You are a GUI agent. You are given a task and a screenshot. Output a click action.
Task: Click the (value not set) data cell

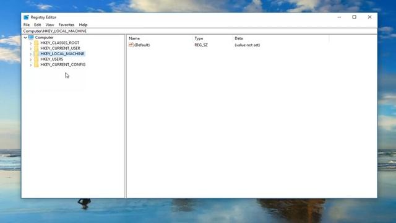[247, 45]
